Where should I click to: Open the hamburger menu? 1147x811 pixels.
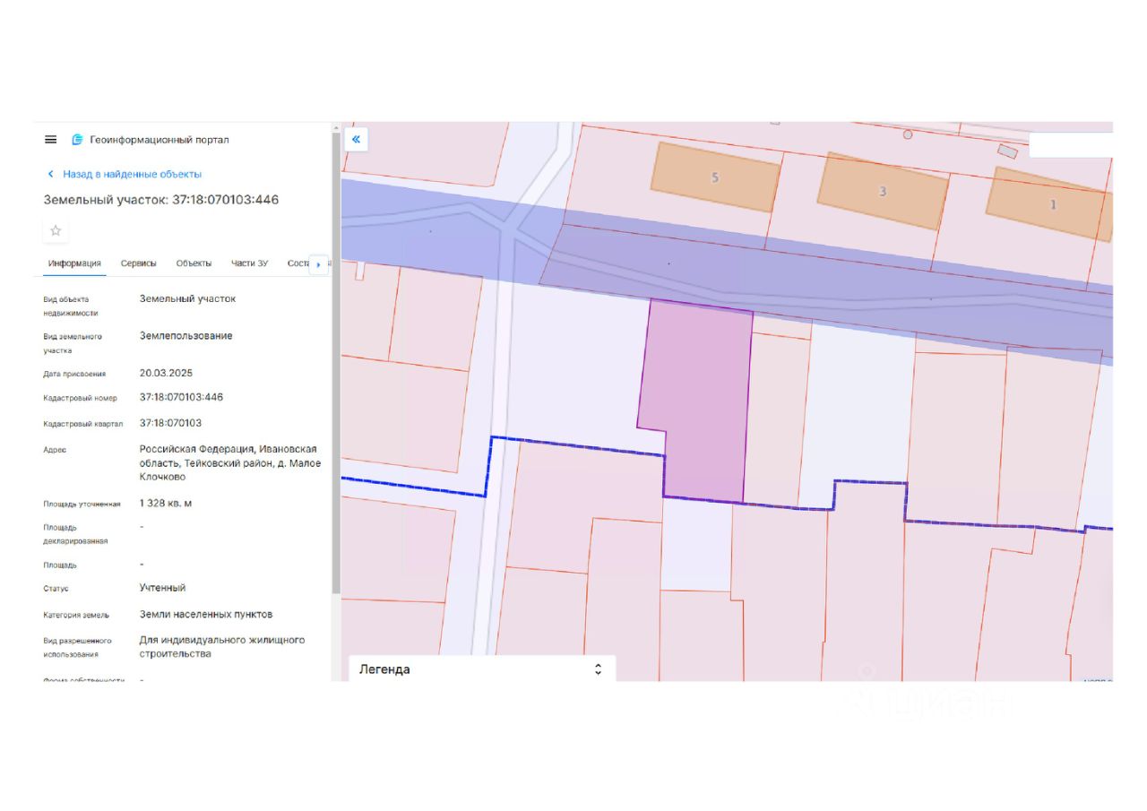[51, 140]
